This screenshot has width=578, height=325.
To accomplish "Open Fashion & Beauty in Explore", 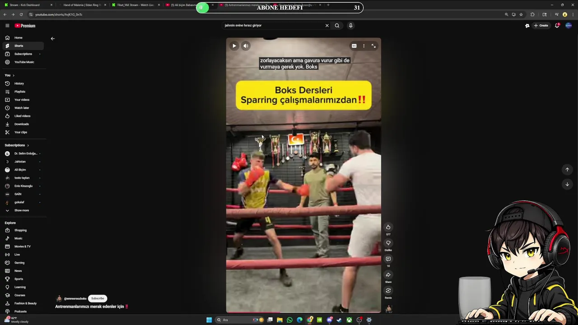I will tap(23, 303).
